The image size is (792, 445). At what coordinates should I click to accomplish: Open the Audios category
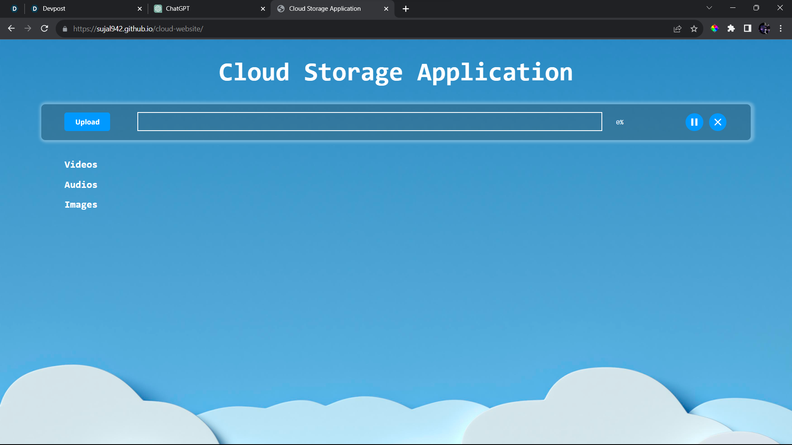click(x=81, y=185)
